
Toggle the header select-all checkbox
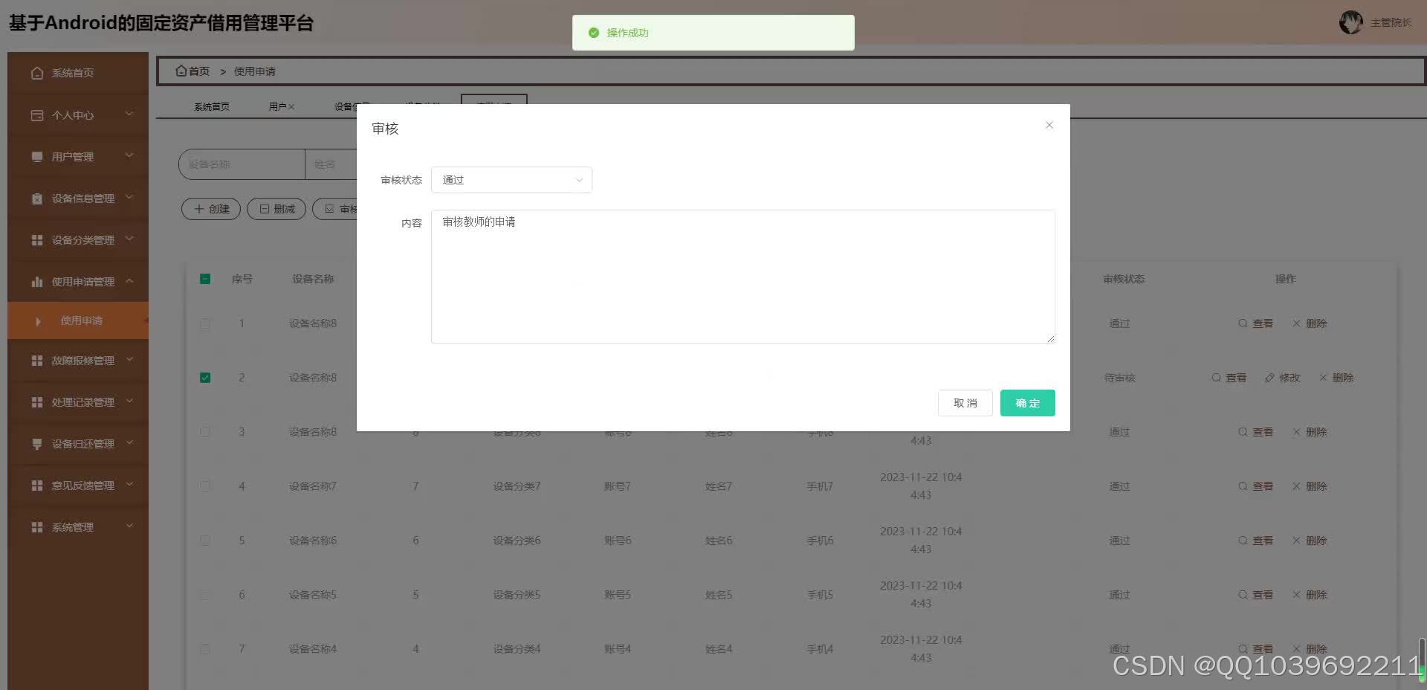pyautogui.click(x=205, y=279)
